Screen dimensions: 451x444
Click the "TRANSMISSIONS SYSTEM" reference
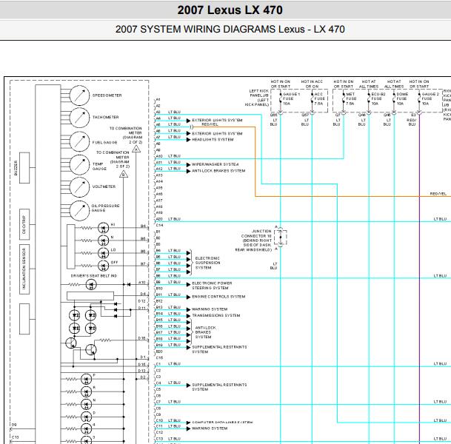[x=216, y=315]
